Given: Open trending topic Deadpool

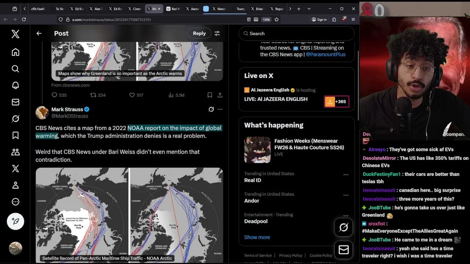Looking at the screenshot, I should [x=256, y=221].
